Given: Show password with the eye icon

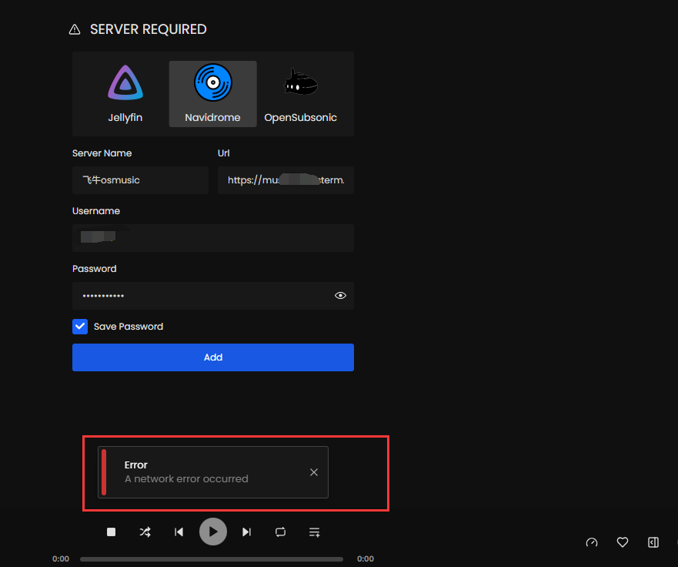Looking at the screenshot, I should pyautogui.click(x=340, y=296).
